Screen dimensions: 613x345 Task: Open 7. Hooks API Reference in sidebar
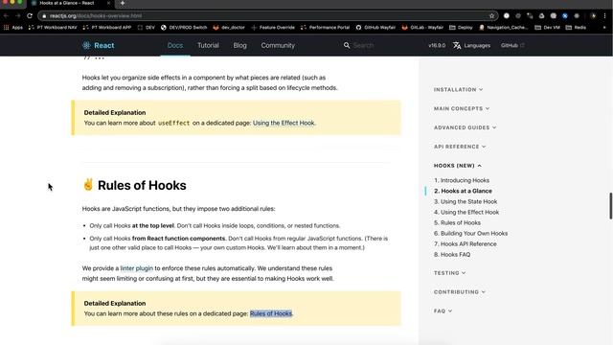click(465, 243)
